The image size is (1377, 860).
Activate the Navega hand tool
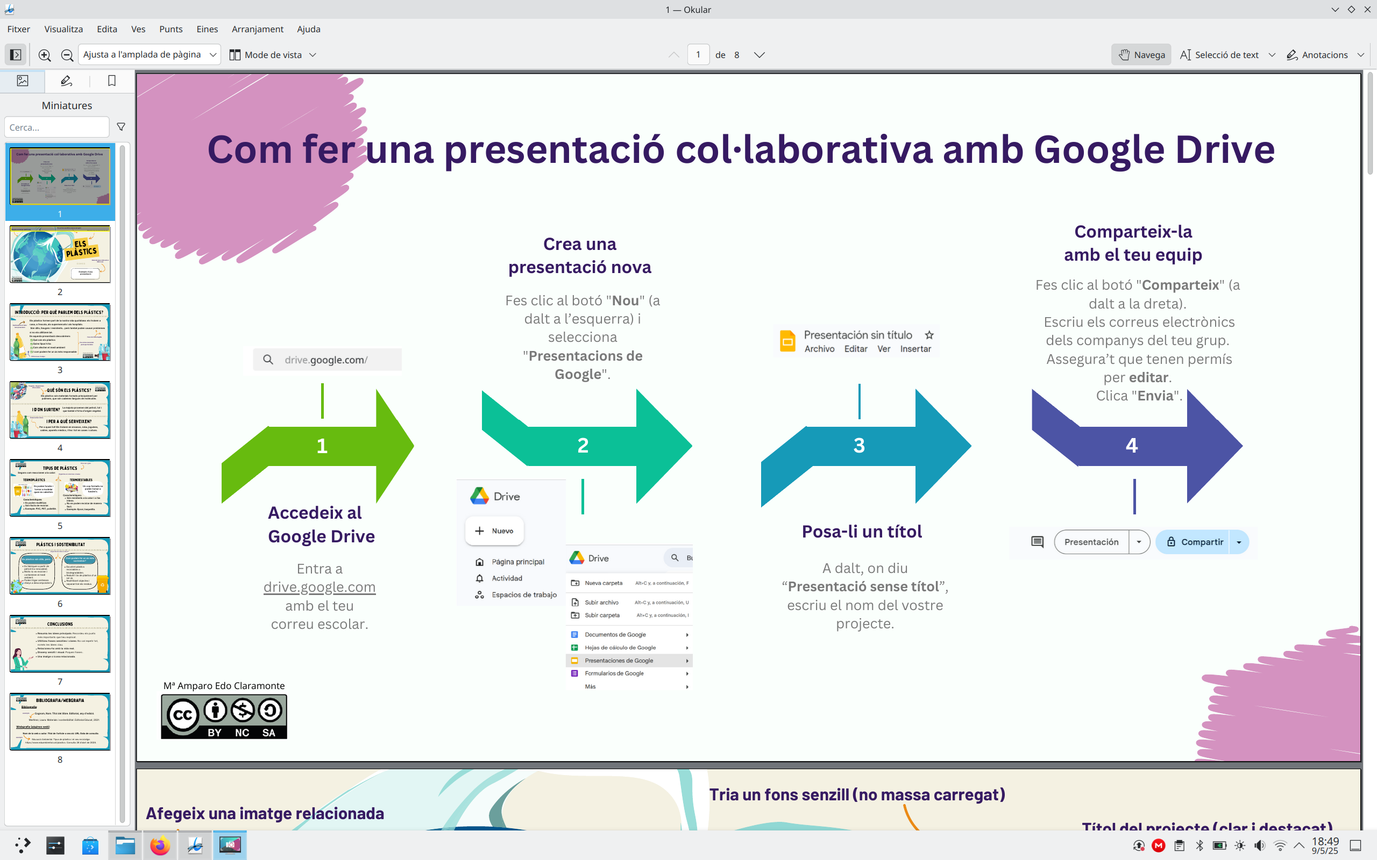pos(1141,55)
